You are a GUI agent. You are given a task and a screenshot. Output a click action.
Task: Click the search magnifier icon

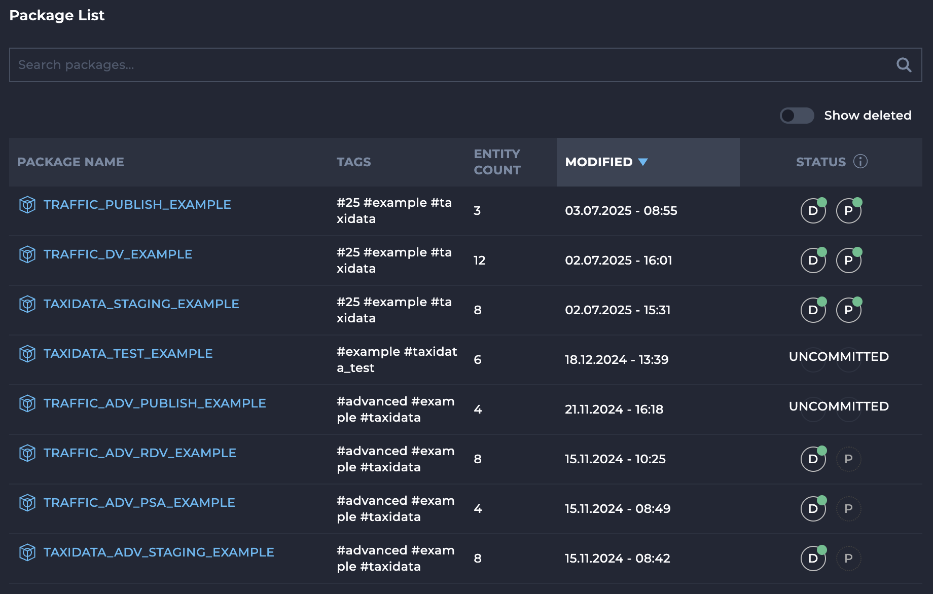pyautogui.click(x=904, y=65)
